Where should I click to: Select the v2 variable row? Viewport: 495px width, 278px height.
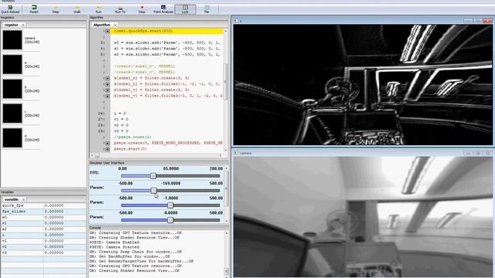click(x=43, y=247)
